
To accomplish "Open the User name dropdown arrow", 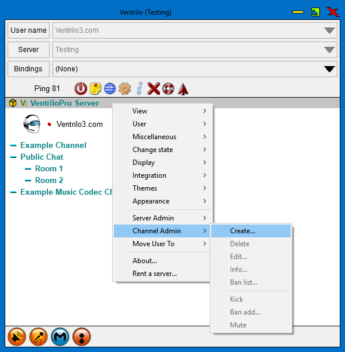I will click(329, 30).
